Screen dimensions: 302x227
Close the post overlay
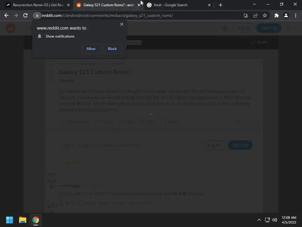tap(259, 42)
